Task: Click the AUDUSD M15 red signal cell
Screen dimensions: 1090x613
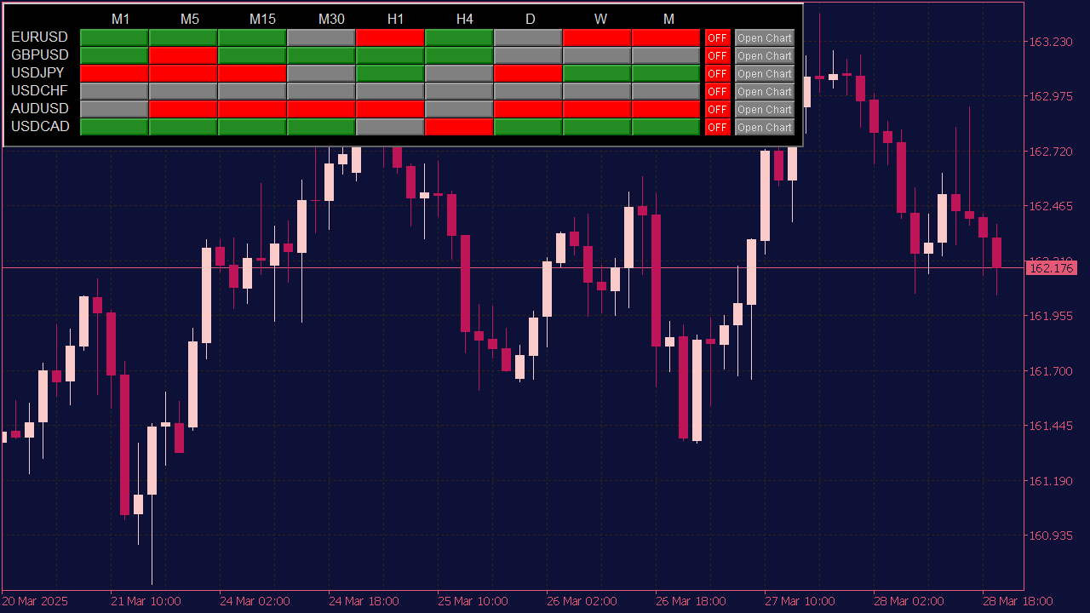Action: point(251,109)
